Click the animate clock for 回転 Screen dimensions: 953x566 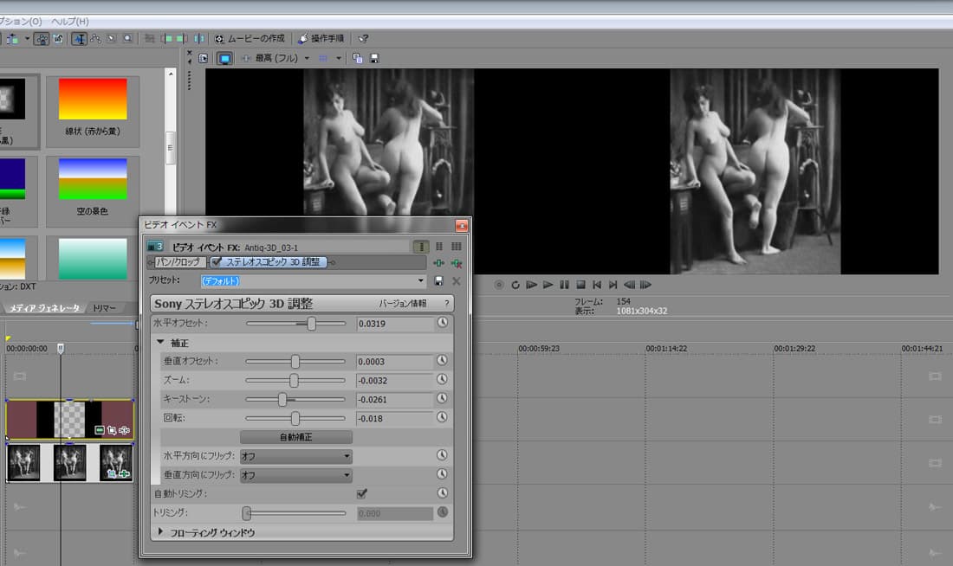[x=442, y=418]
